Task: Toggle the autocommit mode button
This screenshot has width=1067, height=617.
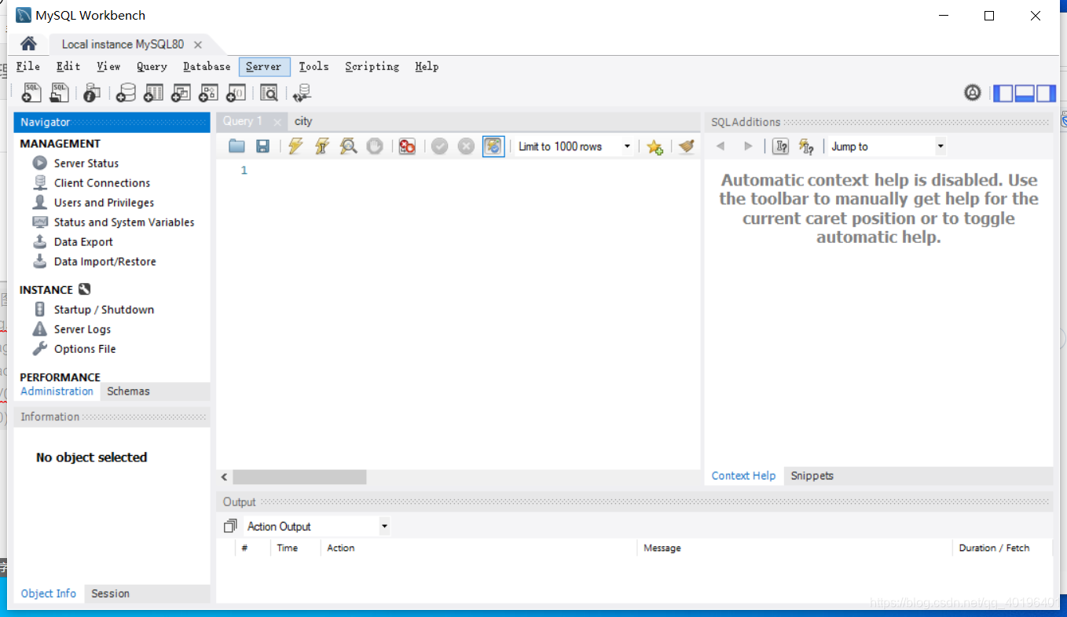Action: pos(493,146)
